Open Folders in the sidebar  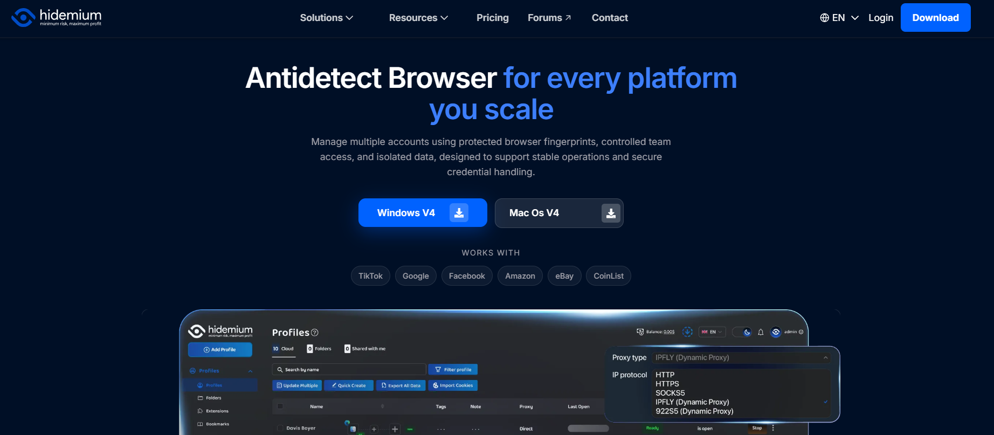(x=209, y=398)
